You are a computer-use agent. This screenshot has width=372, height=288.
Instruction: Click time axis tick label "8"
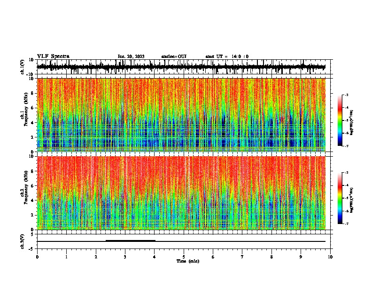pyautogui.click(x=271, y=257)
